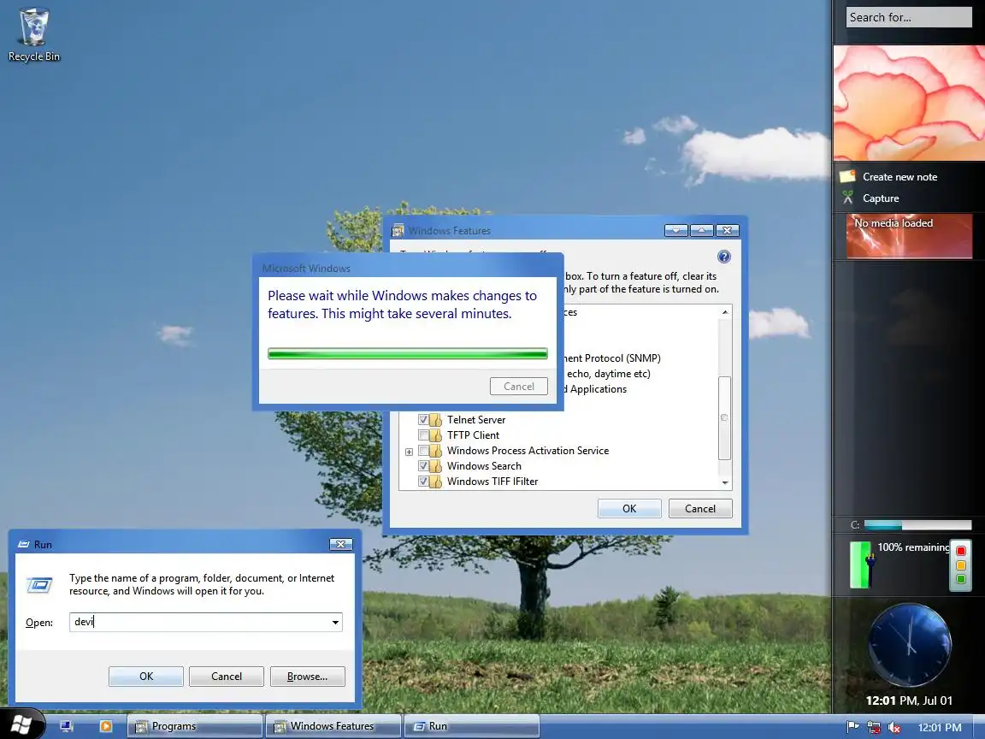985x739 pixels.
Task: Click the C: drive usage bar
Action: 917,524
